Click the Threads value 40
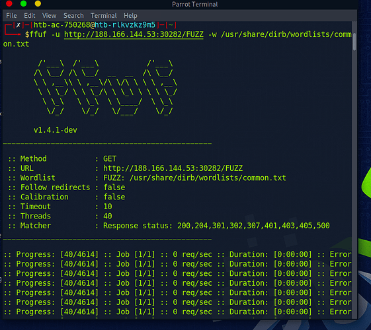Viewport: 371px width, 330px height. pos(108,216)
